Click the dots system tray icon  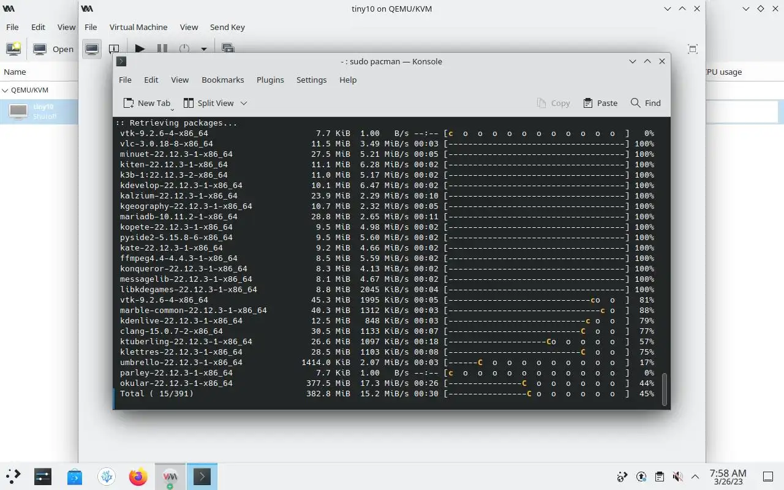click(622, 477)
